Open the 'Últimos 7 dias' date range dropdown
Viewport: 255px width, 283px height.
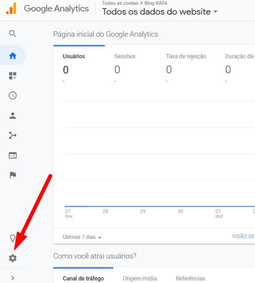82,237
